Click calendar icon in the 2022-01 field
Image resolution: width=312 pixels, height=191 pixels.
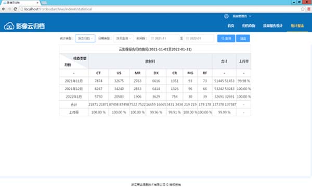pyautogui.click(x=187, y=38)
